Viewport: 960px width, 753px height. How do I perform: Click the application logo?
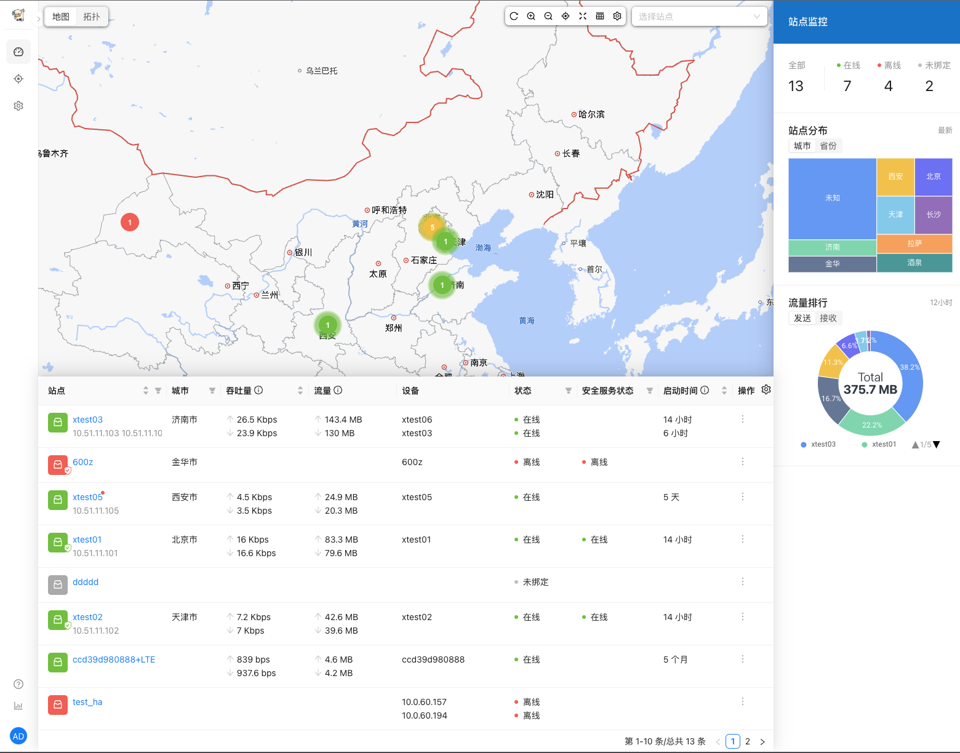pos(18,15)
